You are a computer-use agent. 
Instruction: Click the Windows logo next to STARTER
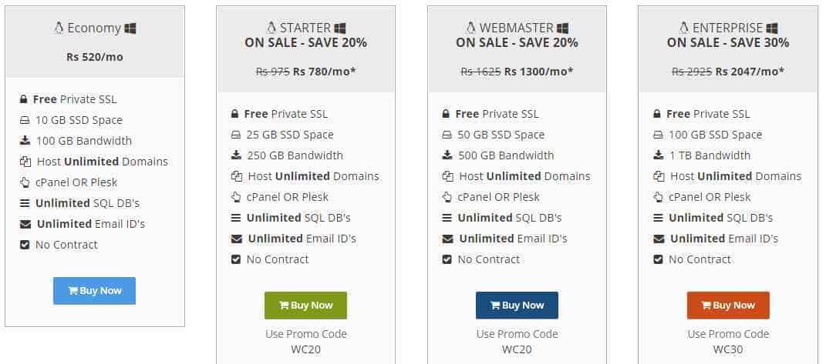(340, 28)
